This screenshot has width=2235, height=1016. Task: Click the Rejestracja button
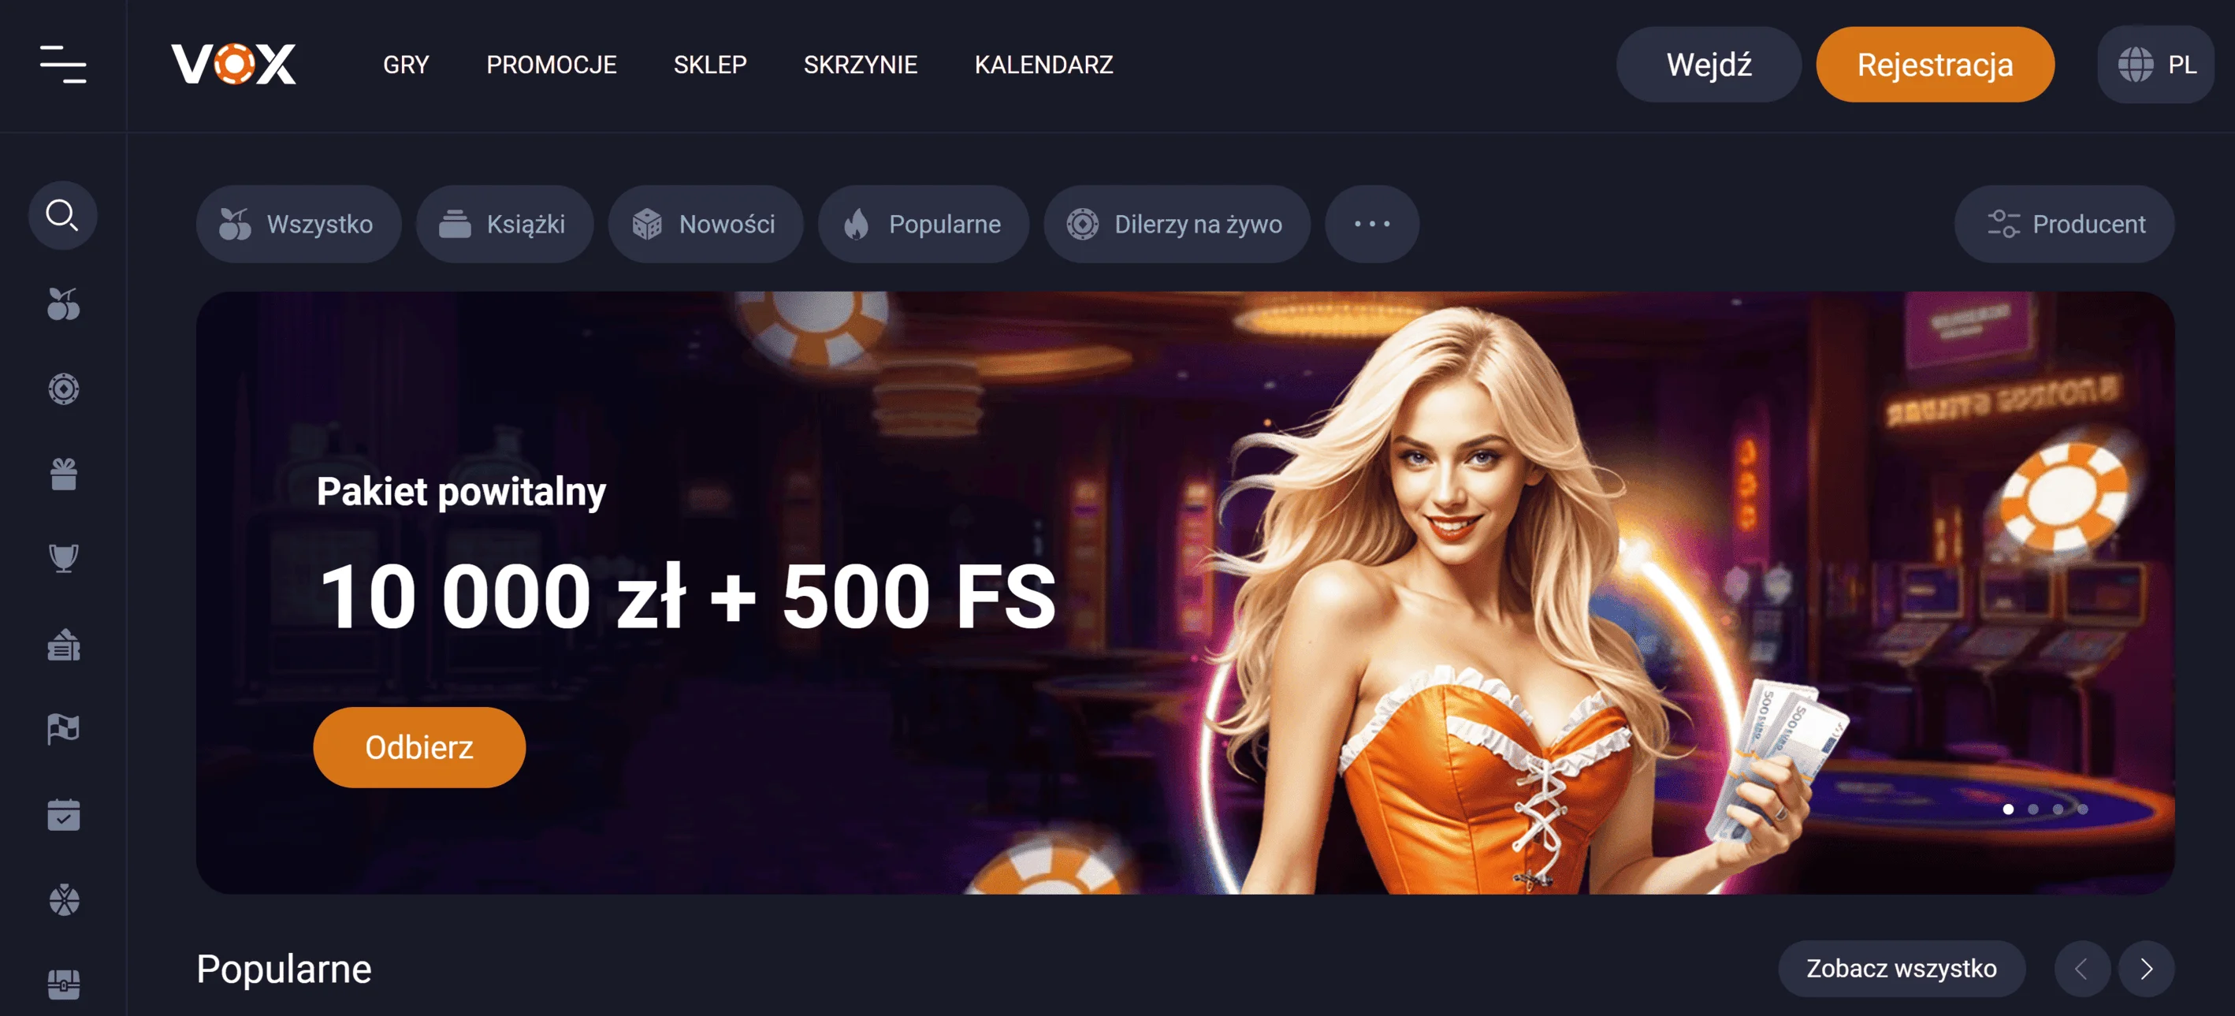pos(1935,64)
